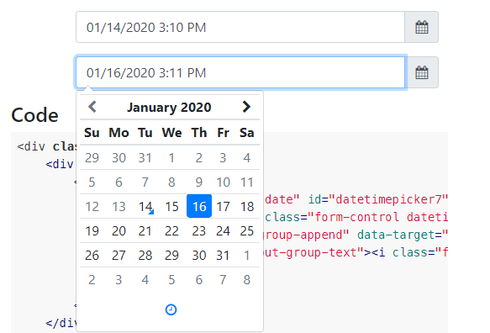Click day 9 in the calendar

(x=199, y=182)
